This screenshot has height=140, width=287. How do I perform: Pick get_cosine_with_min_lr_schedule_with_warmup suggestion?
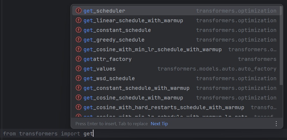[x=176, y=49]
